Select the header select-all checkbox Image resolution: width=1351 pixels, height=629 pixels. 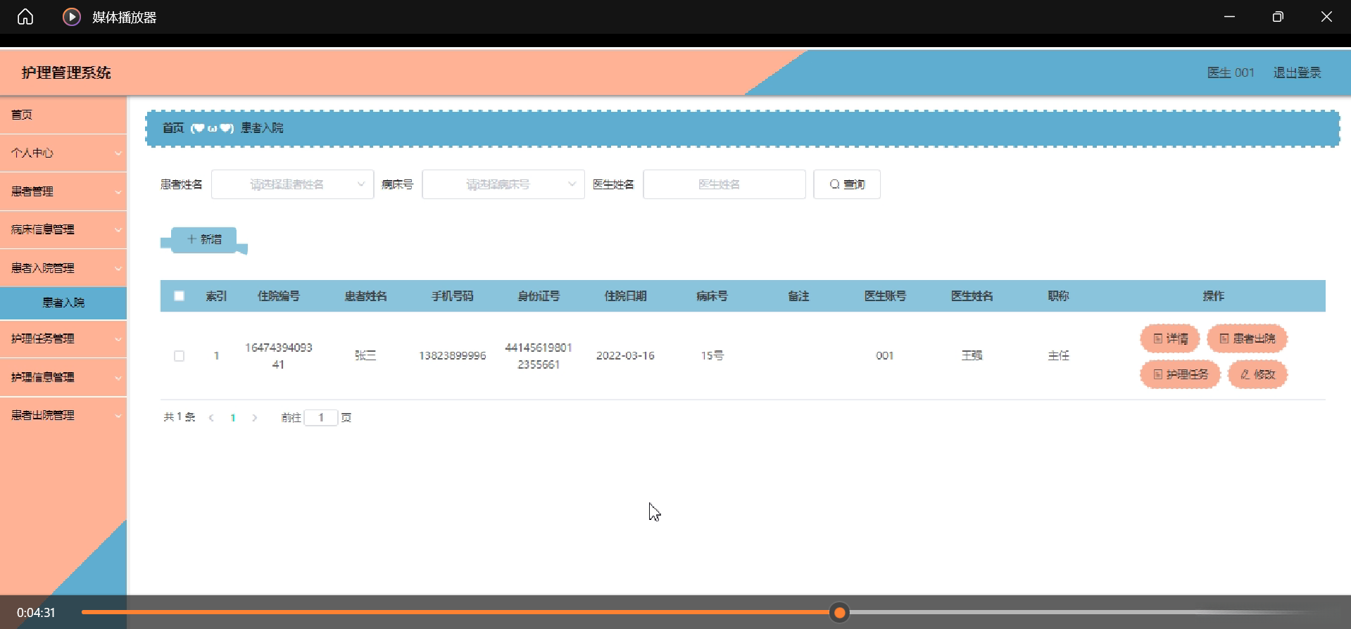pos(180,296)
